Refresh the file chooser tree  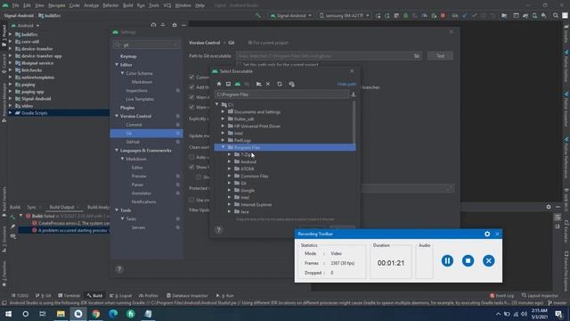[280, 84]
